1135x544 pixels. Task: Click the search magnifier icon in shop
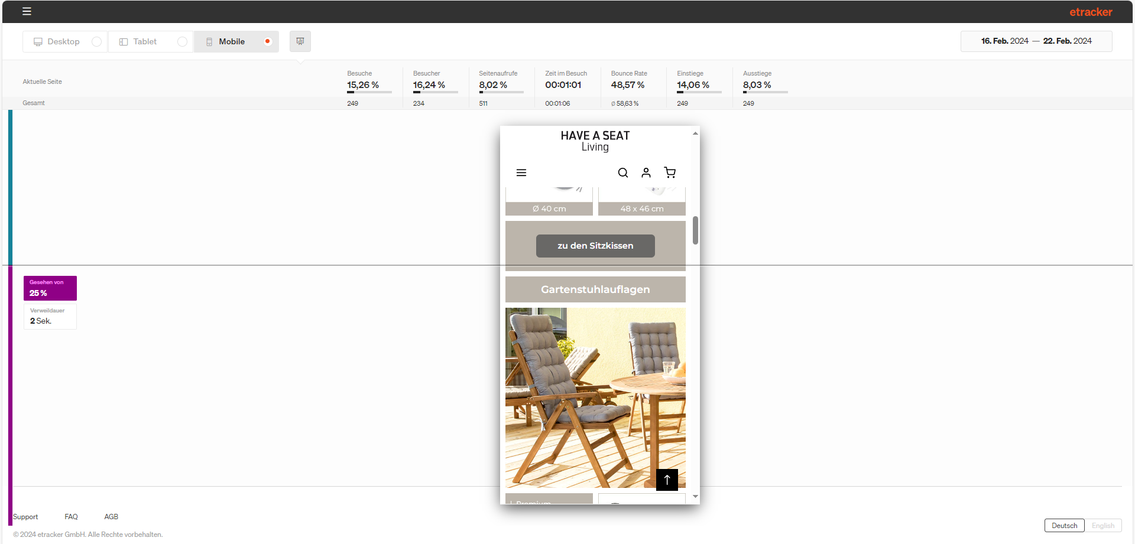623,172
